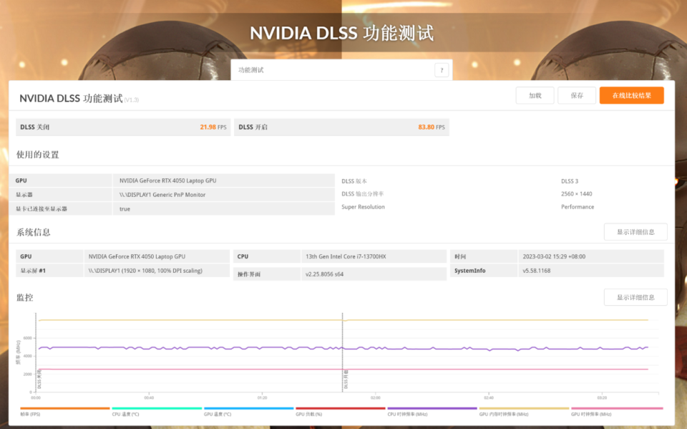This screenshot has width=687, height=429.
Task: Click the \\.\DISPLAY1 Generic PnP Monitor value
Action: (x=162, y=195)
